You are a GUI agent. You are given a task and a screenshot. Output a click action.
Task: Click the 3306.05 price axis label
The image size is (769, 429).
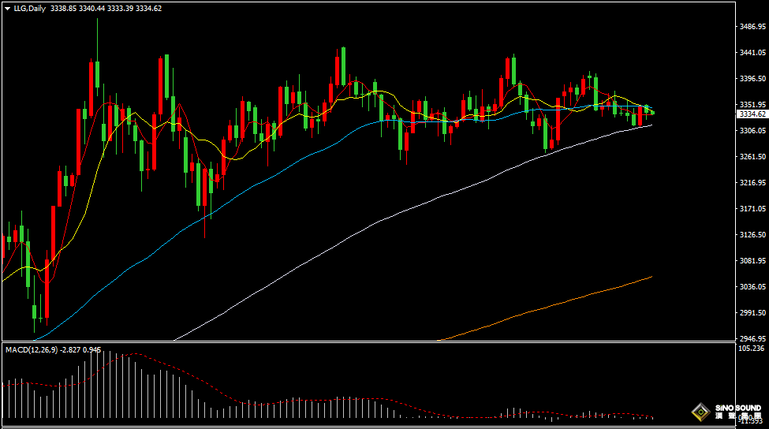pyautogui.click(x=752, y=130)
